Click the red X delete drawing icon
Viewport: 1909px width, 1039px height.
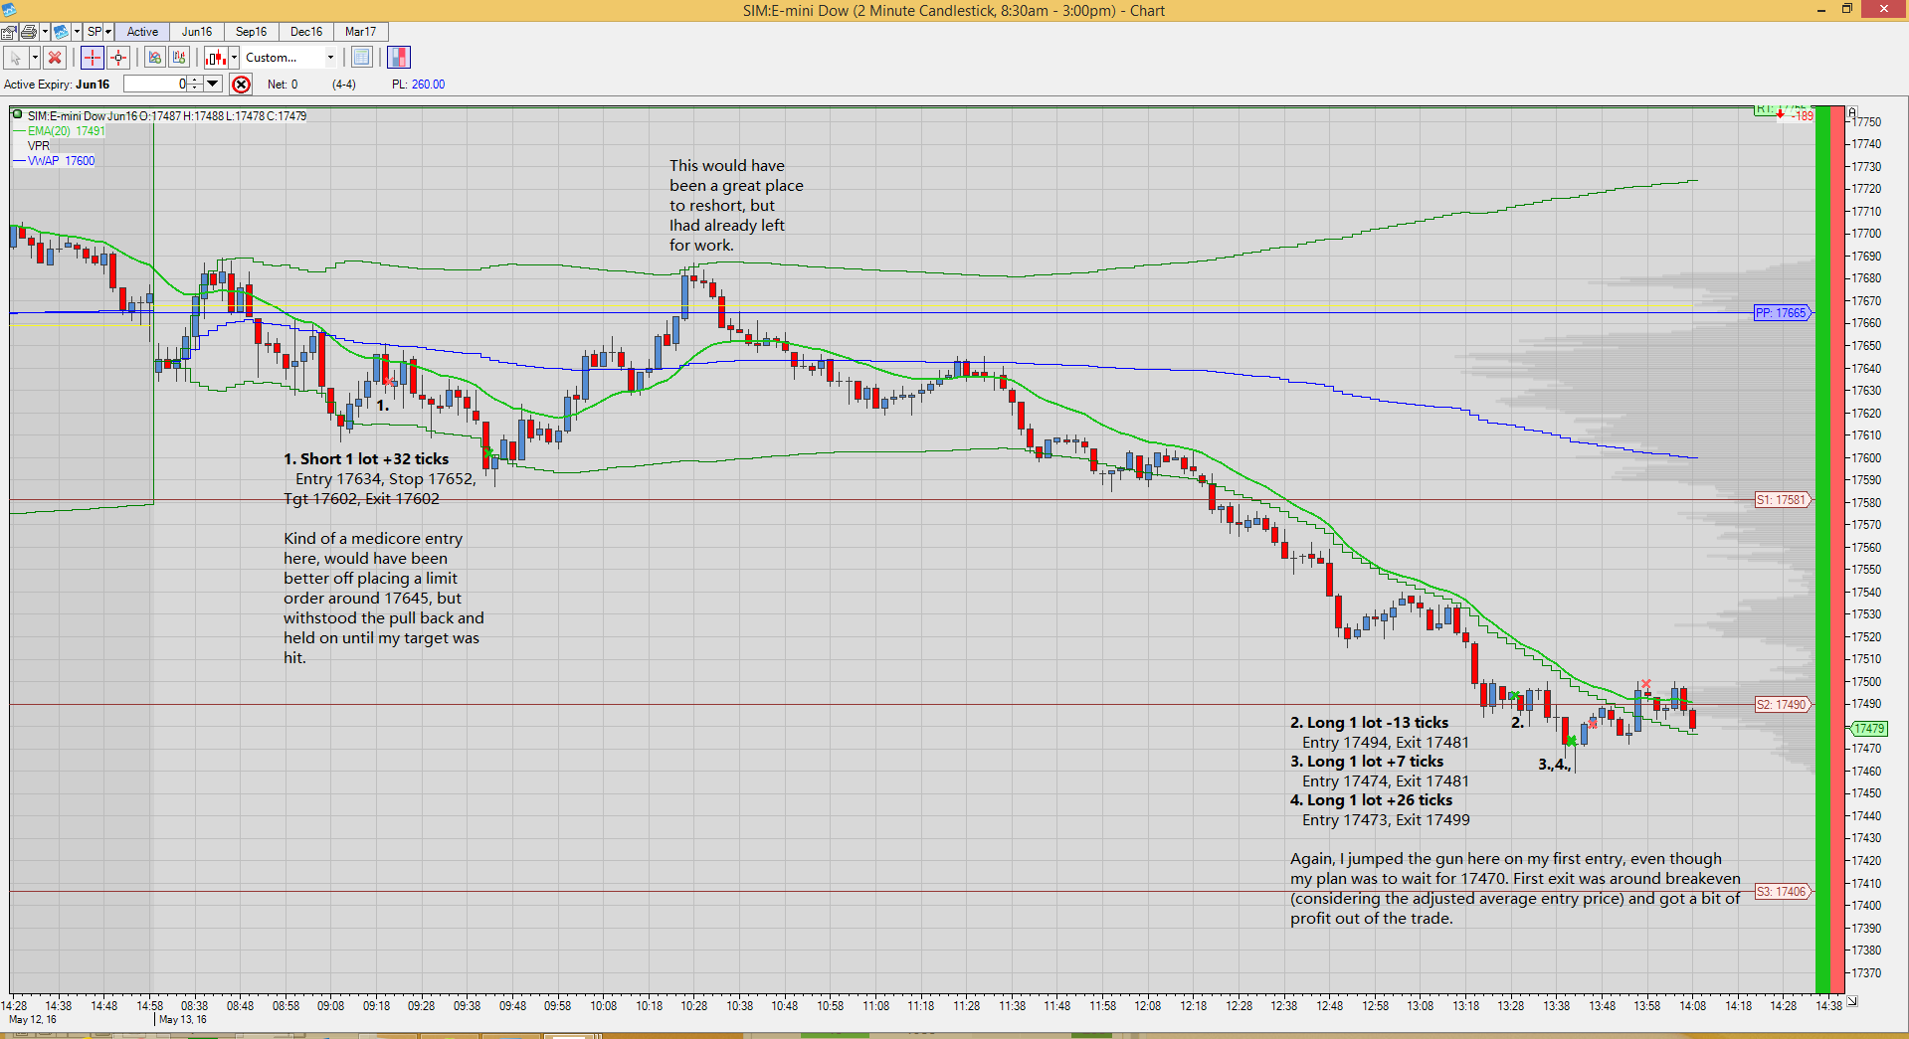tap(56, 58)
